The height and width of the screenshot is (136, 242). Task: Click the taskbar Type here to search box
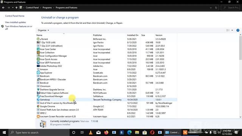pos(39,133)
